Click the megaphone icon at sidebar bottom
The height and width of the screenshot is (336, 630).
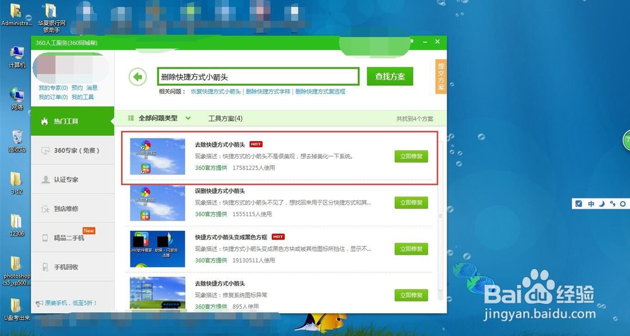tap(39, 303)
